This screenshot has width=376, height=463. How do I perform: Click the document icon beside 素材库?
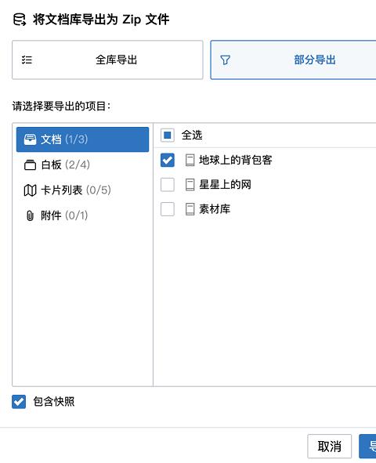pos(190,209)
